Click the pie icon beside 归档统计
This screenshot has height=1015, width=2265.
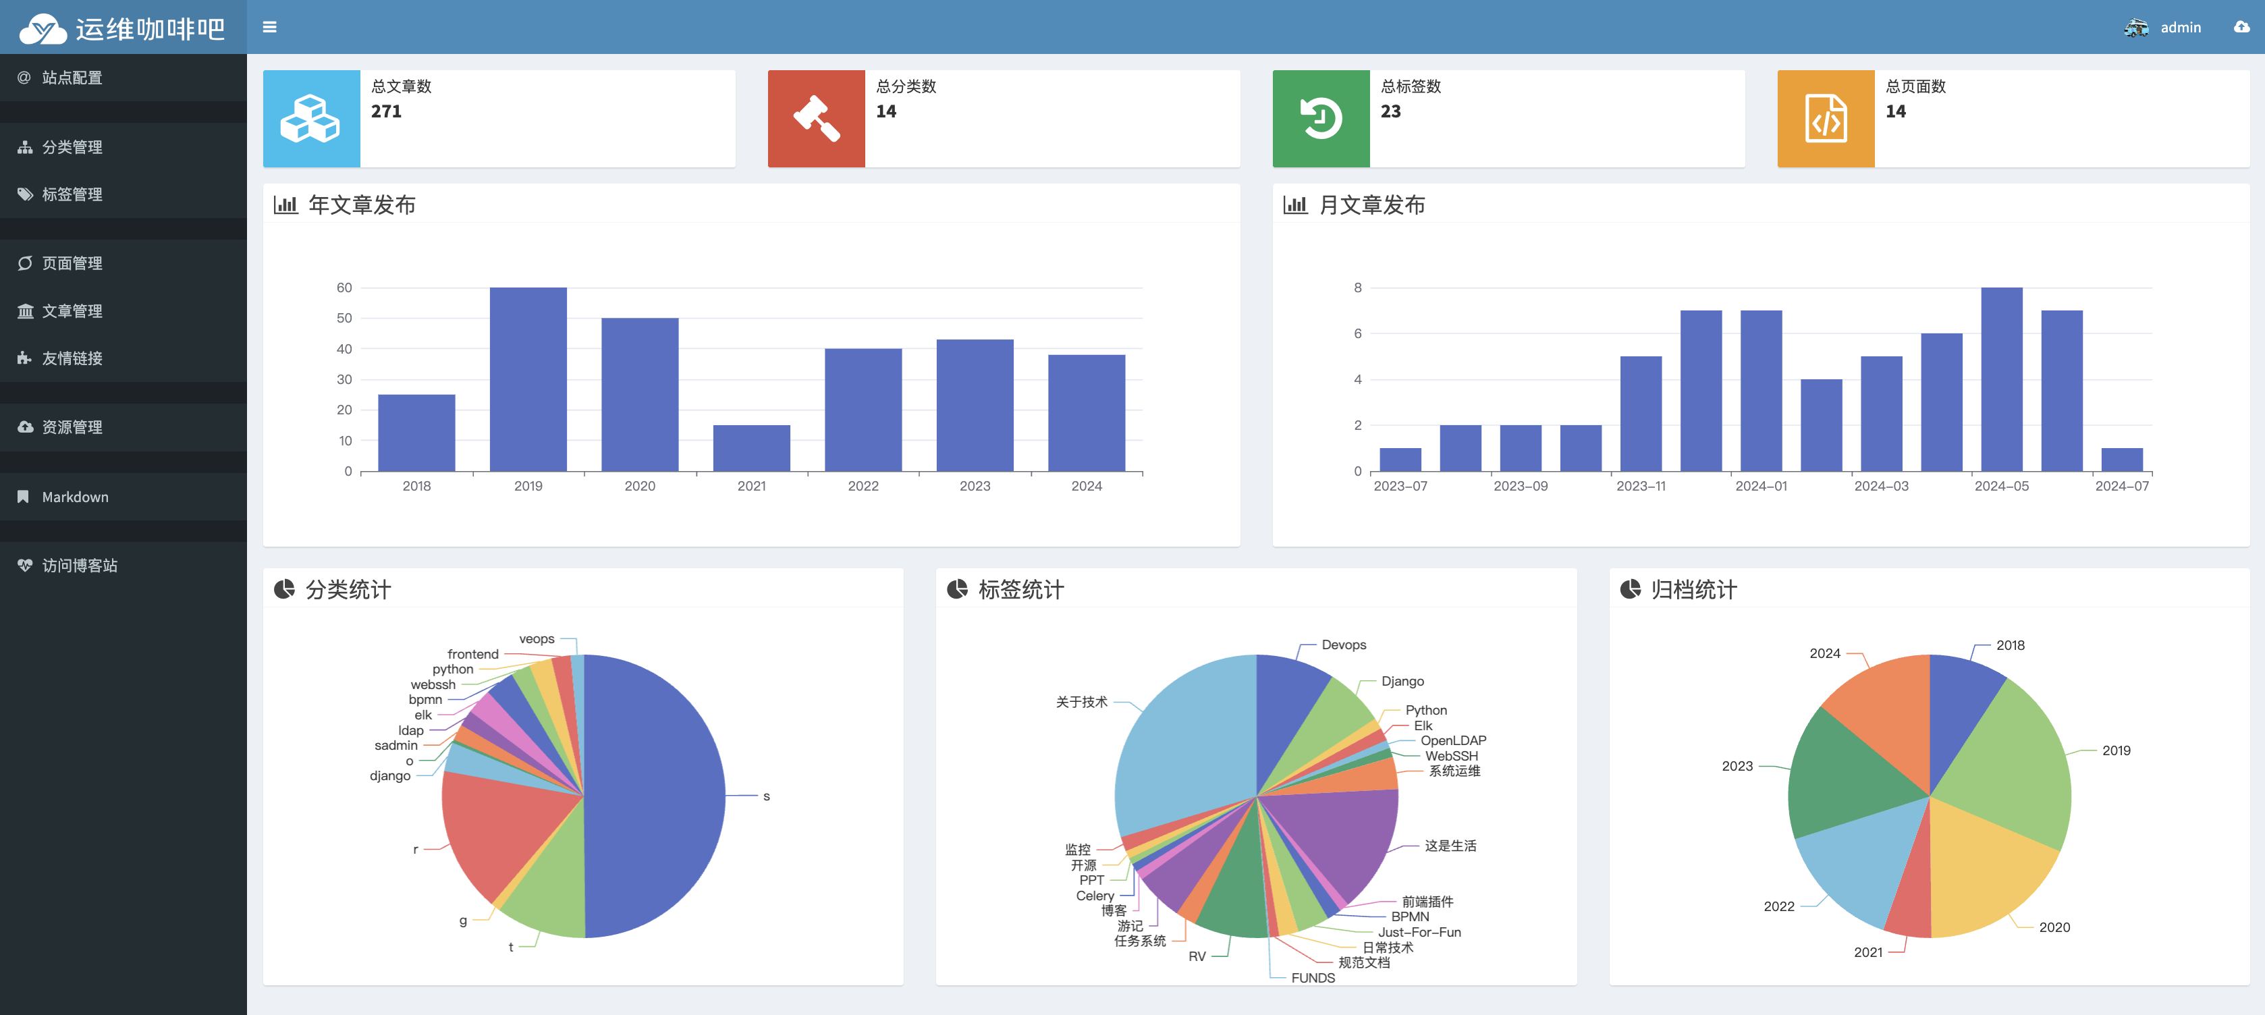tap(1630, 589)
